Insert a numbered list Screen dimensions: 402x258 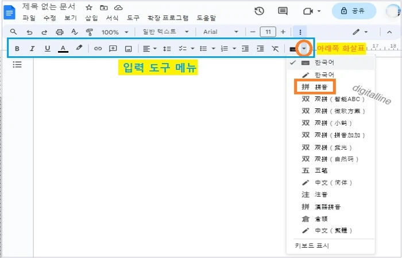[225, 48]
